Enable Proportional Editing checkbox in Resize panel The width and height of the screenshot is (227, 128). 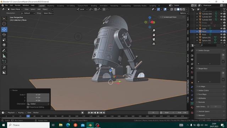point(28,107)
